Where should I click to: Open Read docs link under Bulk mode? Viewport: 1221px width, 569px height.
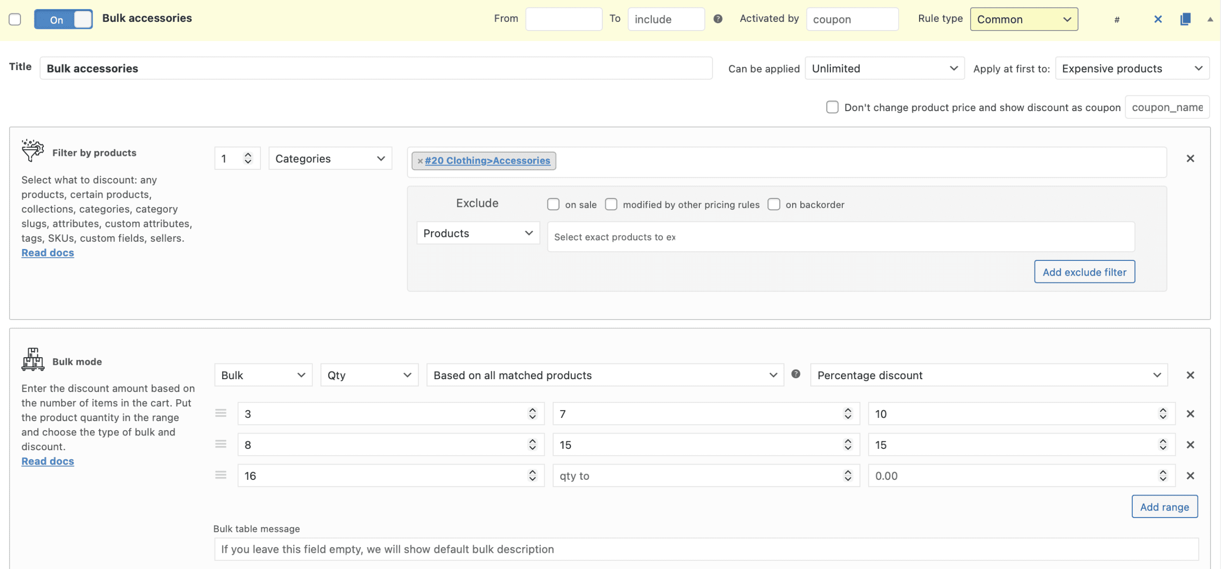click(x=48, y=461)
